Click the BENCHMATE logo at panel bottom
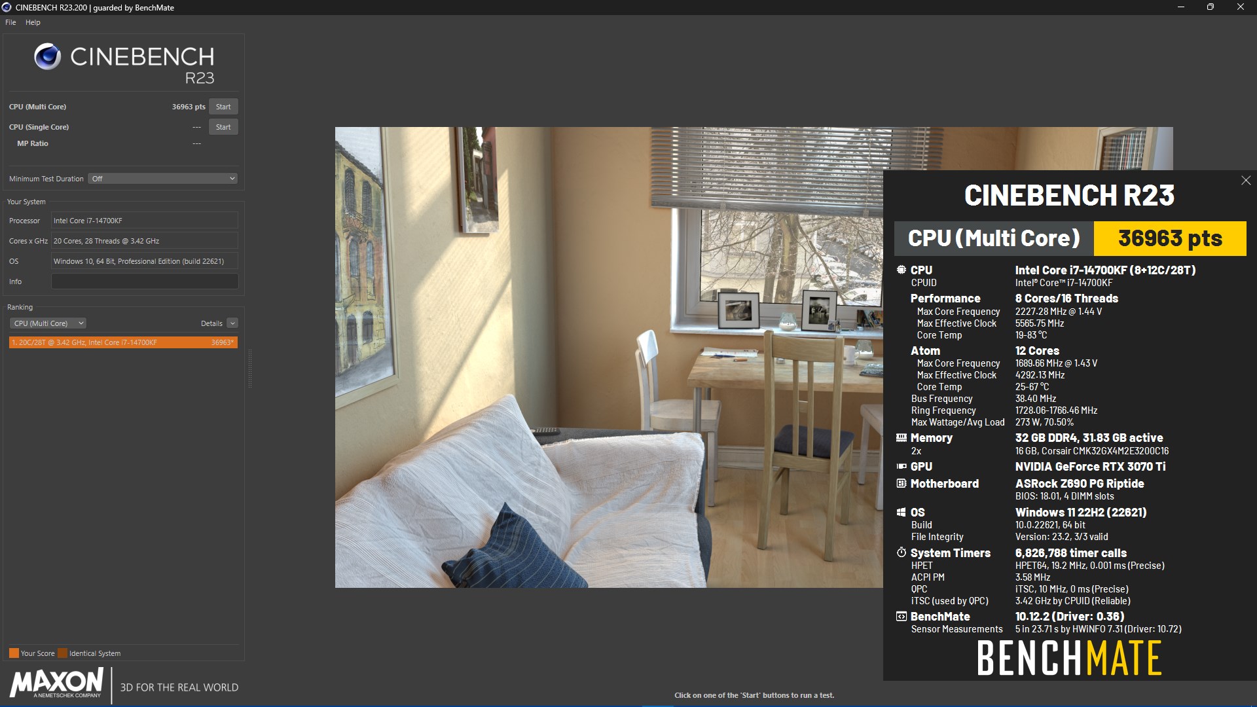This screenshot has height=707, width=1257. click(1069, 659)
